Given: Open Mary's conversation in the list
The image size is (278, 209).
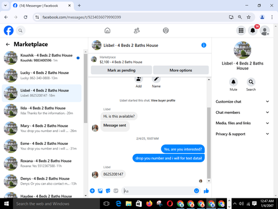Looking at the screenshot, I should 42,128.
